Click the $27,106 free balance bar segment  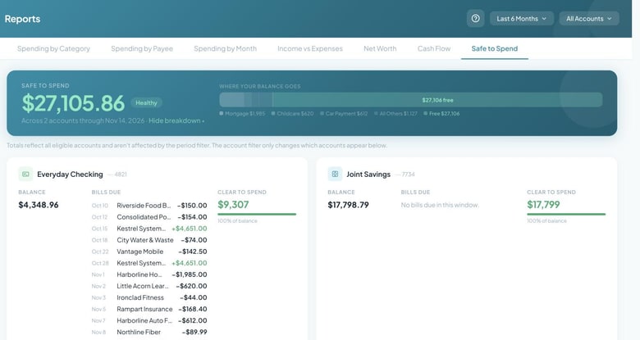tap(437, 100)
